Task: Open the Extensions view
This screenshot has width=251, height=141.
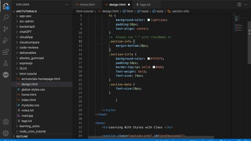Action: [6, 52]
